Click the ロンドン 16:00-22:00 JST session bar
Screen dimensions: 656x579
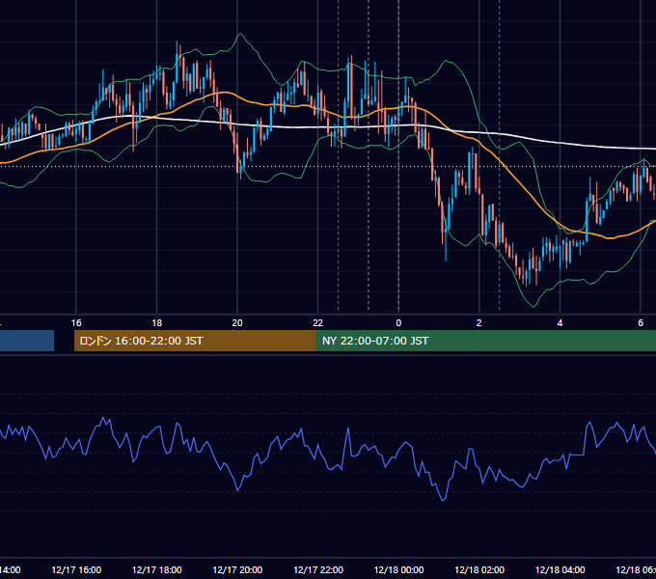coord(195,341)
